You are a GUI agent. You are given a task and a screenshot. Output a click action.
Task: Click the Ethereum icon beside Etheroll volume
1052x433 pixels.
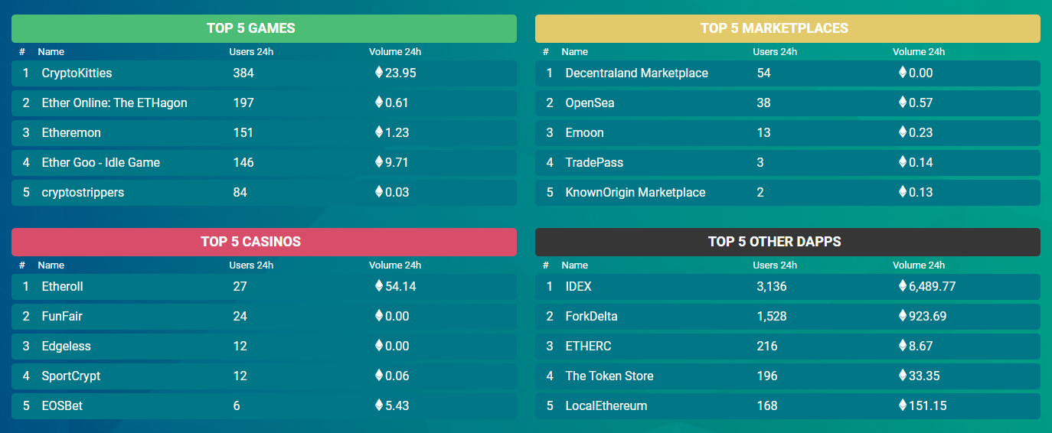coord(378,286)
